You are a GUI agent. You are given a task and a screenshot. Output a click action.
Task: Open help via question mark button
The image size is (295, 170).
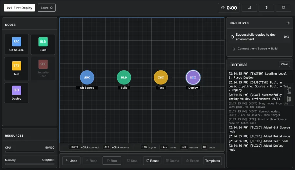tap(266, 8)
